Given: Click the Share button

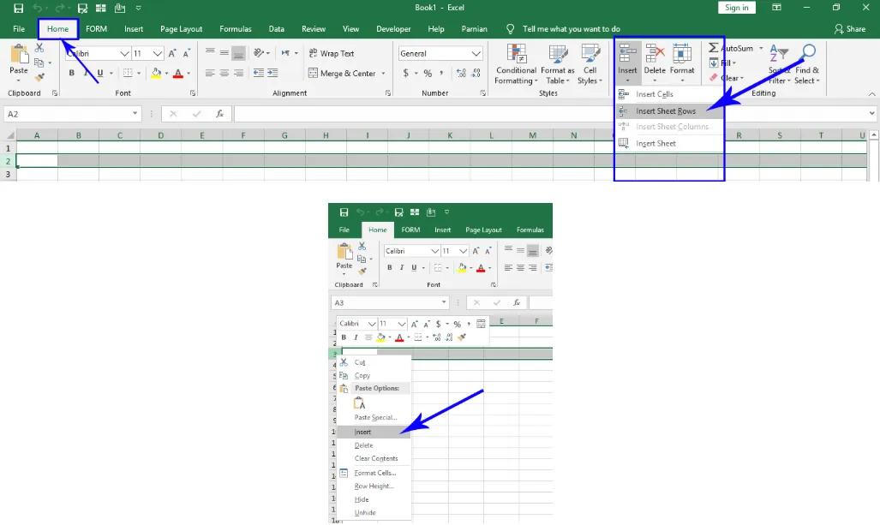Looking at the screenshot, I should tap(849, 29).
